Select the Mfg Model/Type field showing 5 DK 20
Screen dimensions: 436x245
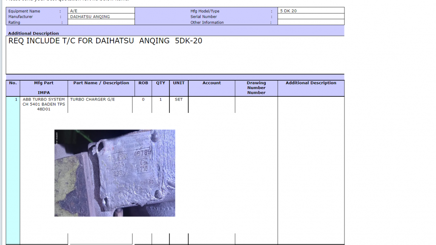tap(311, 11)
